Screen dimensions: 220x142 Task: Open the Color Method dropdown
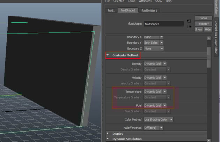159,120
